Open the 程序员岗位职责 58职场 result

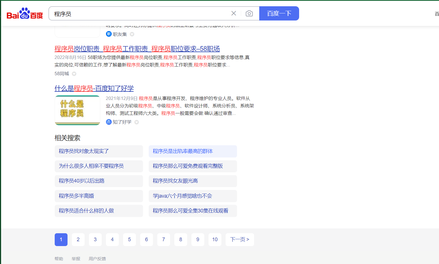point(137,49)
